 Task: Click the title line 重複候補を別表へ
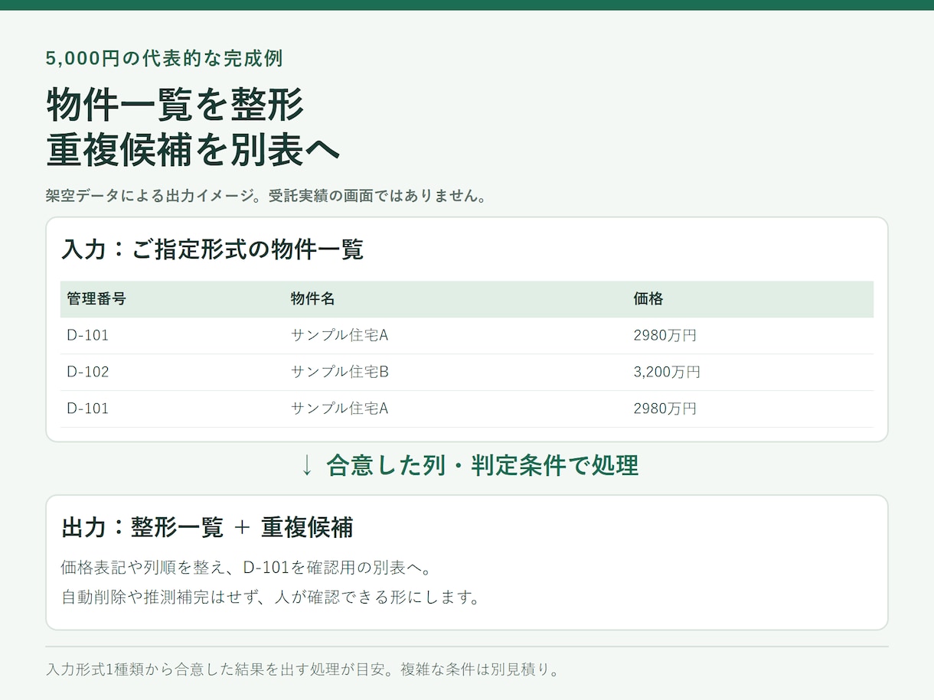click(193, 150)
